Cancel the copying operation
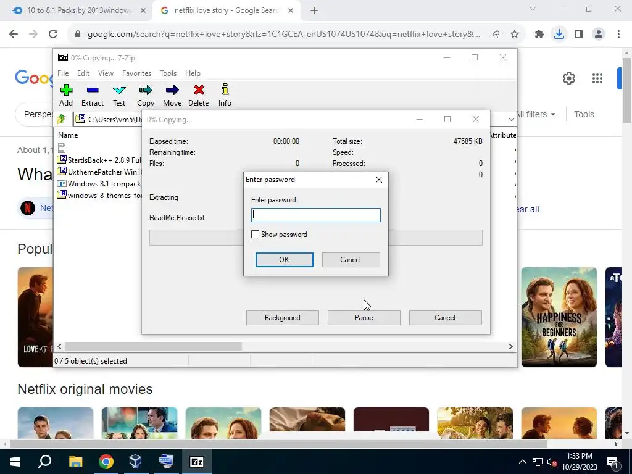 445,318
